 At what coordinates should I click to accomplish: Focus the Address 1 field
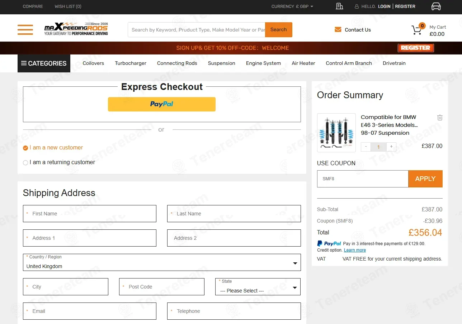pyautogui.click(x=90, y=238)
